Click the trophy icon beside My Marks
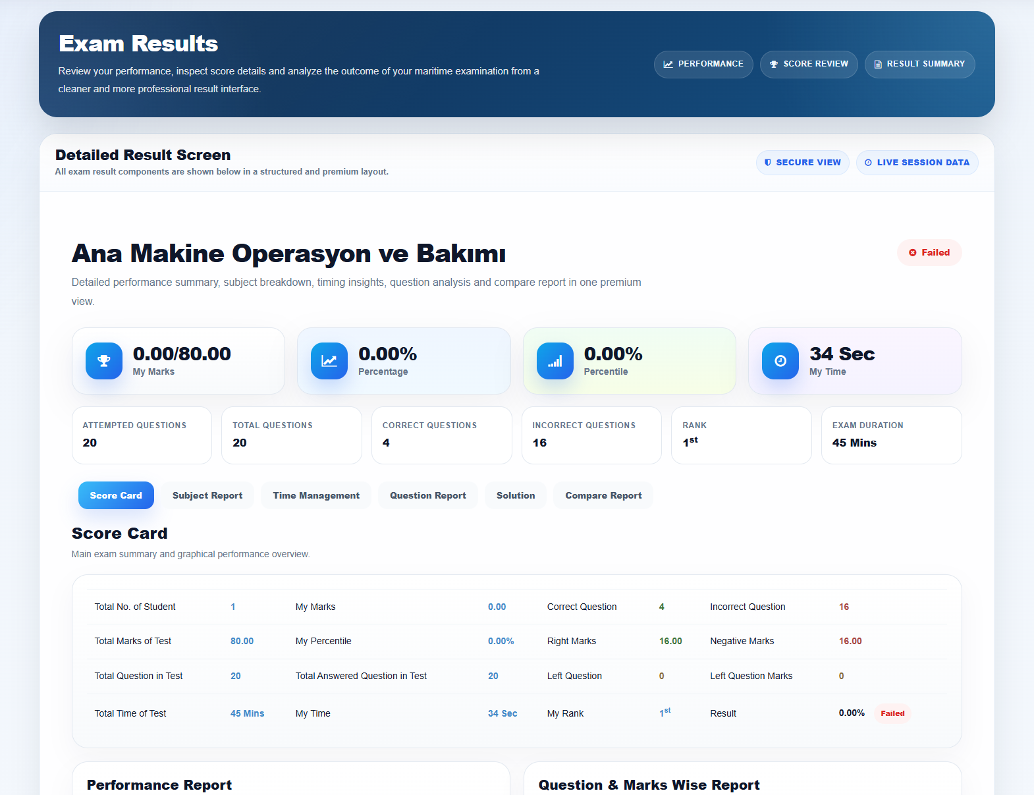This screenshot has height=795, width=1034. click(104, 361)
